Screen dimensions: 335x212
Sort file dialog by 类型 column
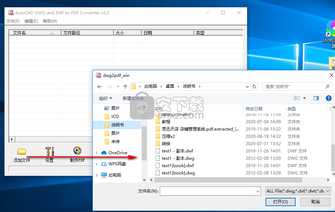coord(306,109)
